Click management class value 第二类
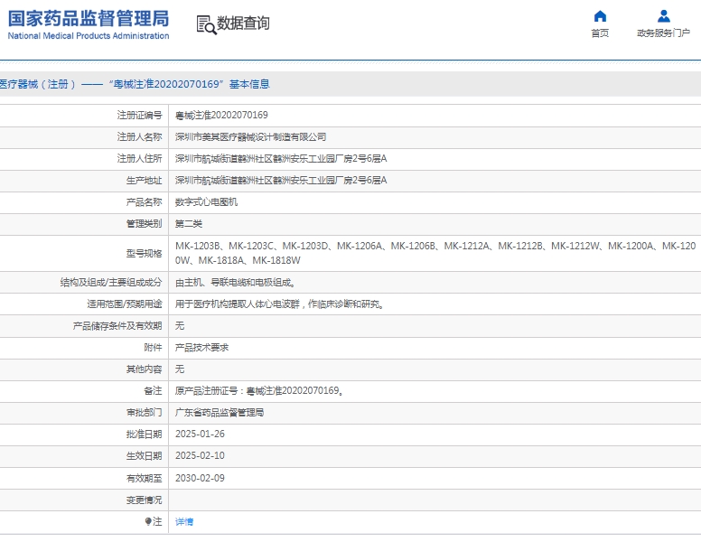The width and height of the screenshot is (701, 542). click(189, 224)
